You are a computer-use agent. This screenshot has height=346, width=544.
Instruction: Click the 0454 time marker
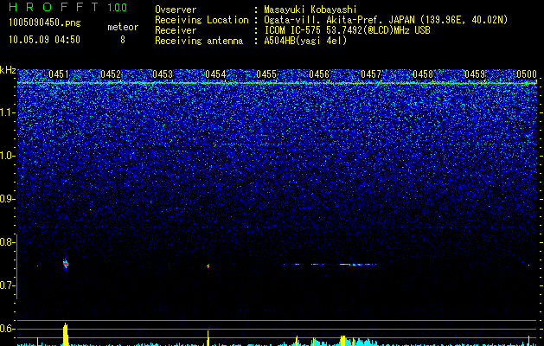coord(215,74)
